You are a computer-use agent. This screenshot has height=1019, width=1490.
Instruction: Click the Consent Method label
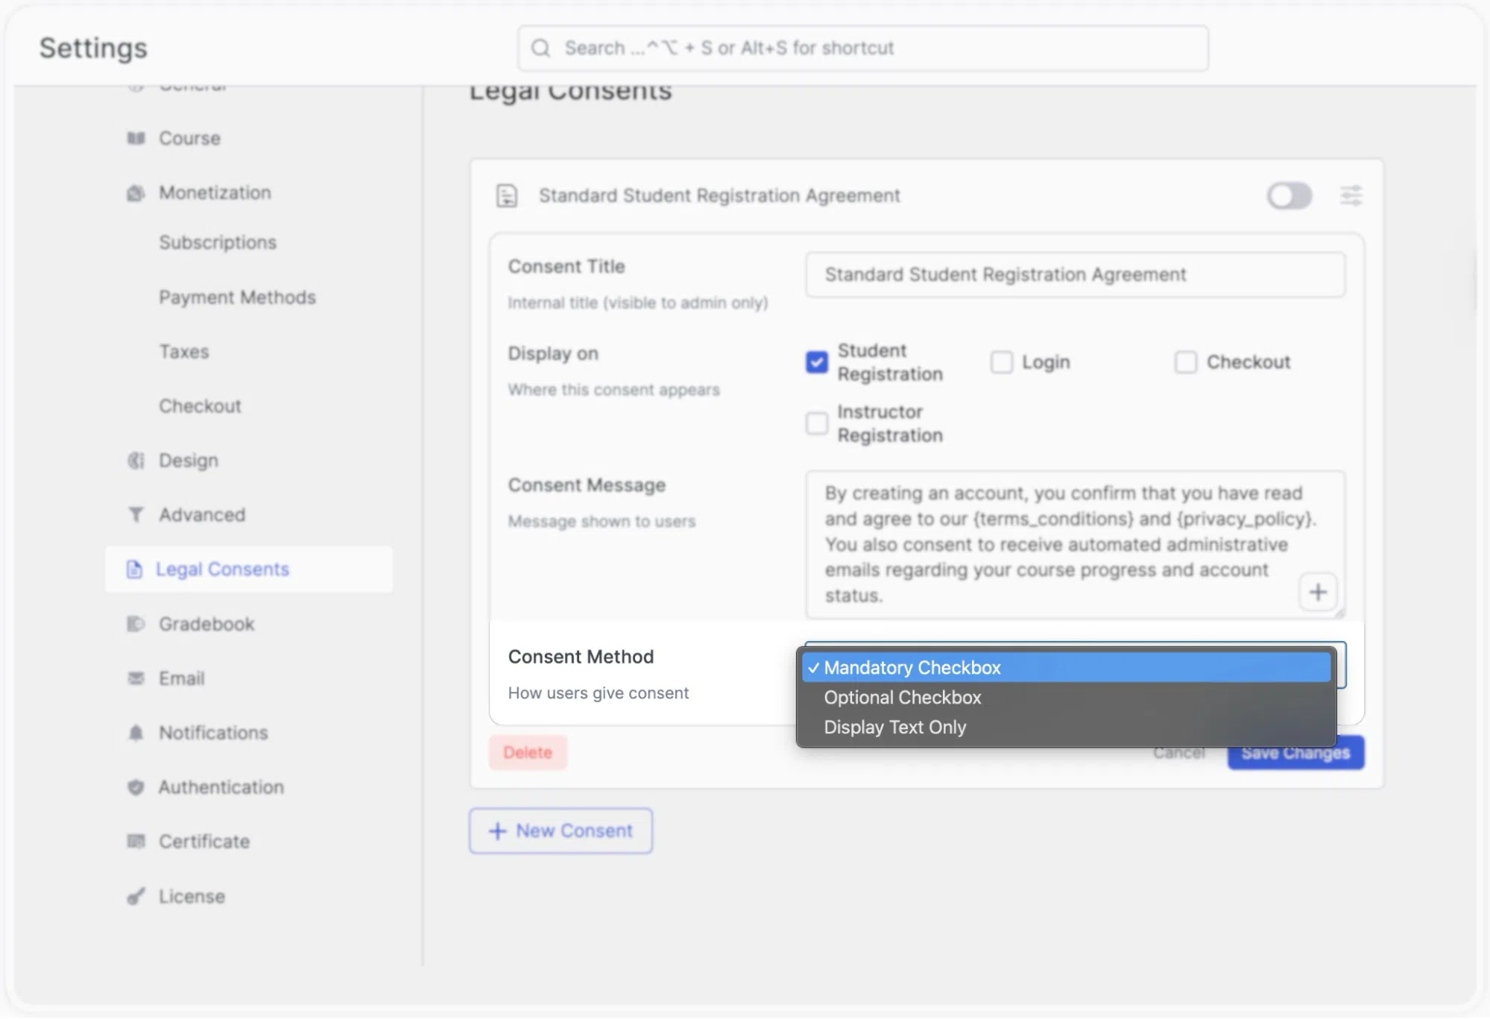click(581, 657)
